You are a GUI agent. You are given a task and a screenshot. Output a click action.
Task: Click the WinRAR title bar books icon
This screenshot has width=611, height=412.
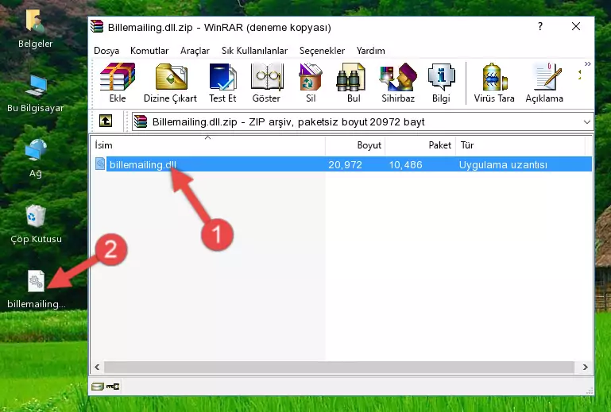[97, 26]
